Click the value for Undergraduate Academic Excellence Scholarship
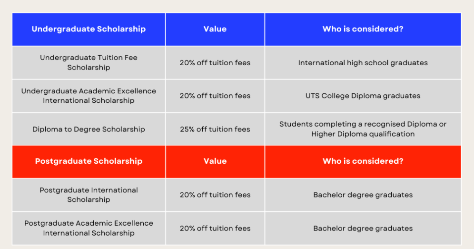Screen dimensions: 474x249 click(x=215, y=96)
